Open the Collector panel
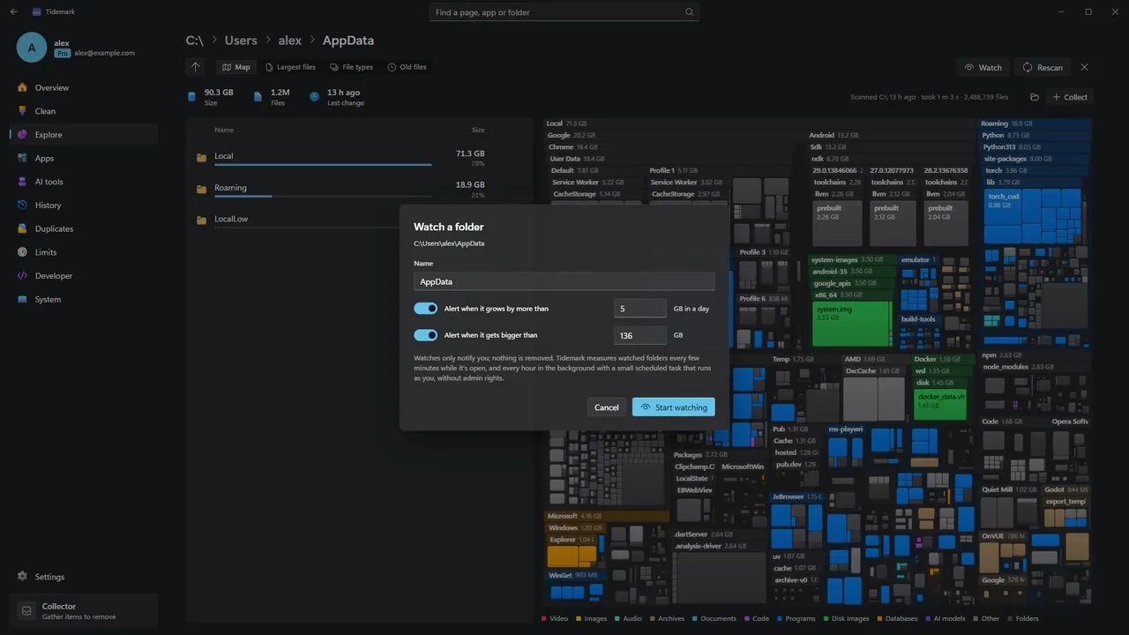This screenshot has height=635, width=1129. coord(84,610)
